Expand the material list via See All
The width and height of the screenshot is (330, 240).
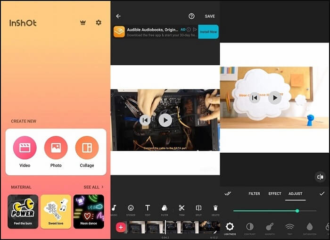[x=93, y=187]
